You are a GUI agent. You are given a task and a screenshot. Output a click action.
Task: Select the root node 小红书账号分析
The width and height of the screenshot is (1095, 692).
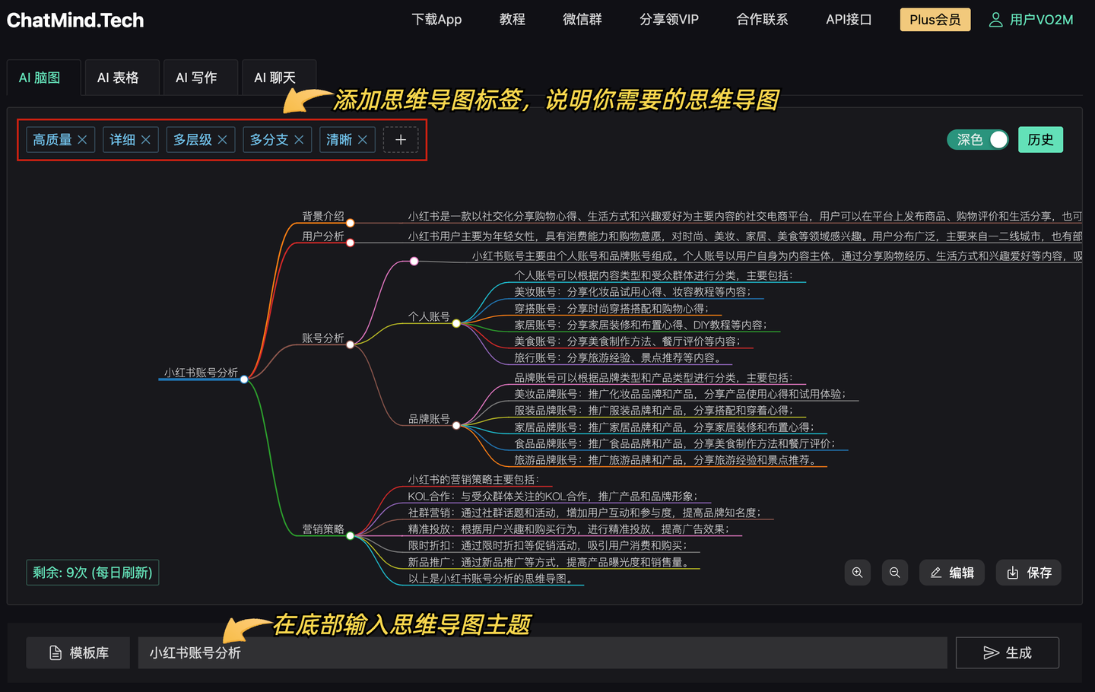click(x=201, y=372)
